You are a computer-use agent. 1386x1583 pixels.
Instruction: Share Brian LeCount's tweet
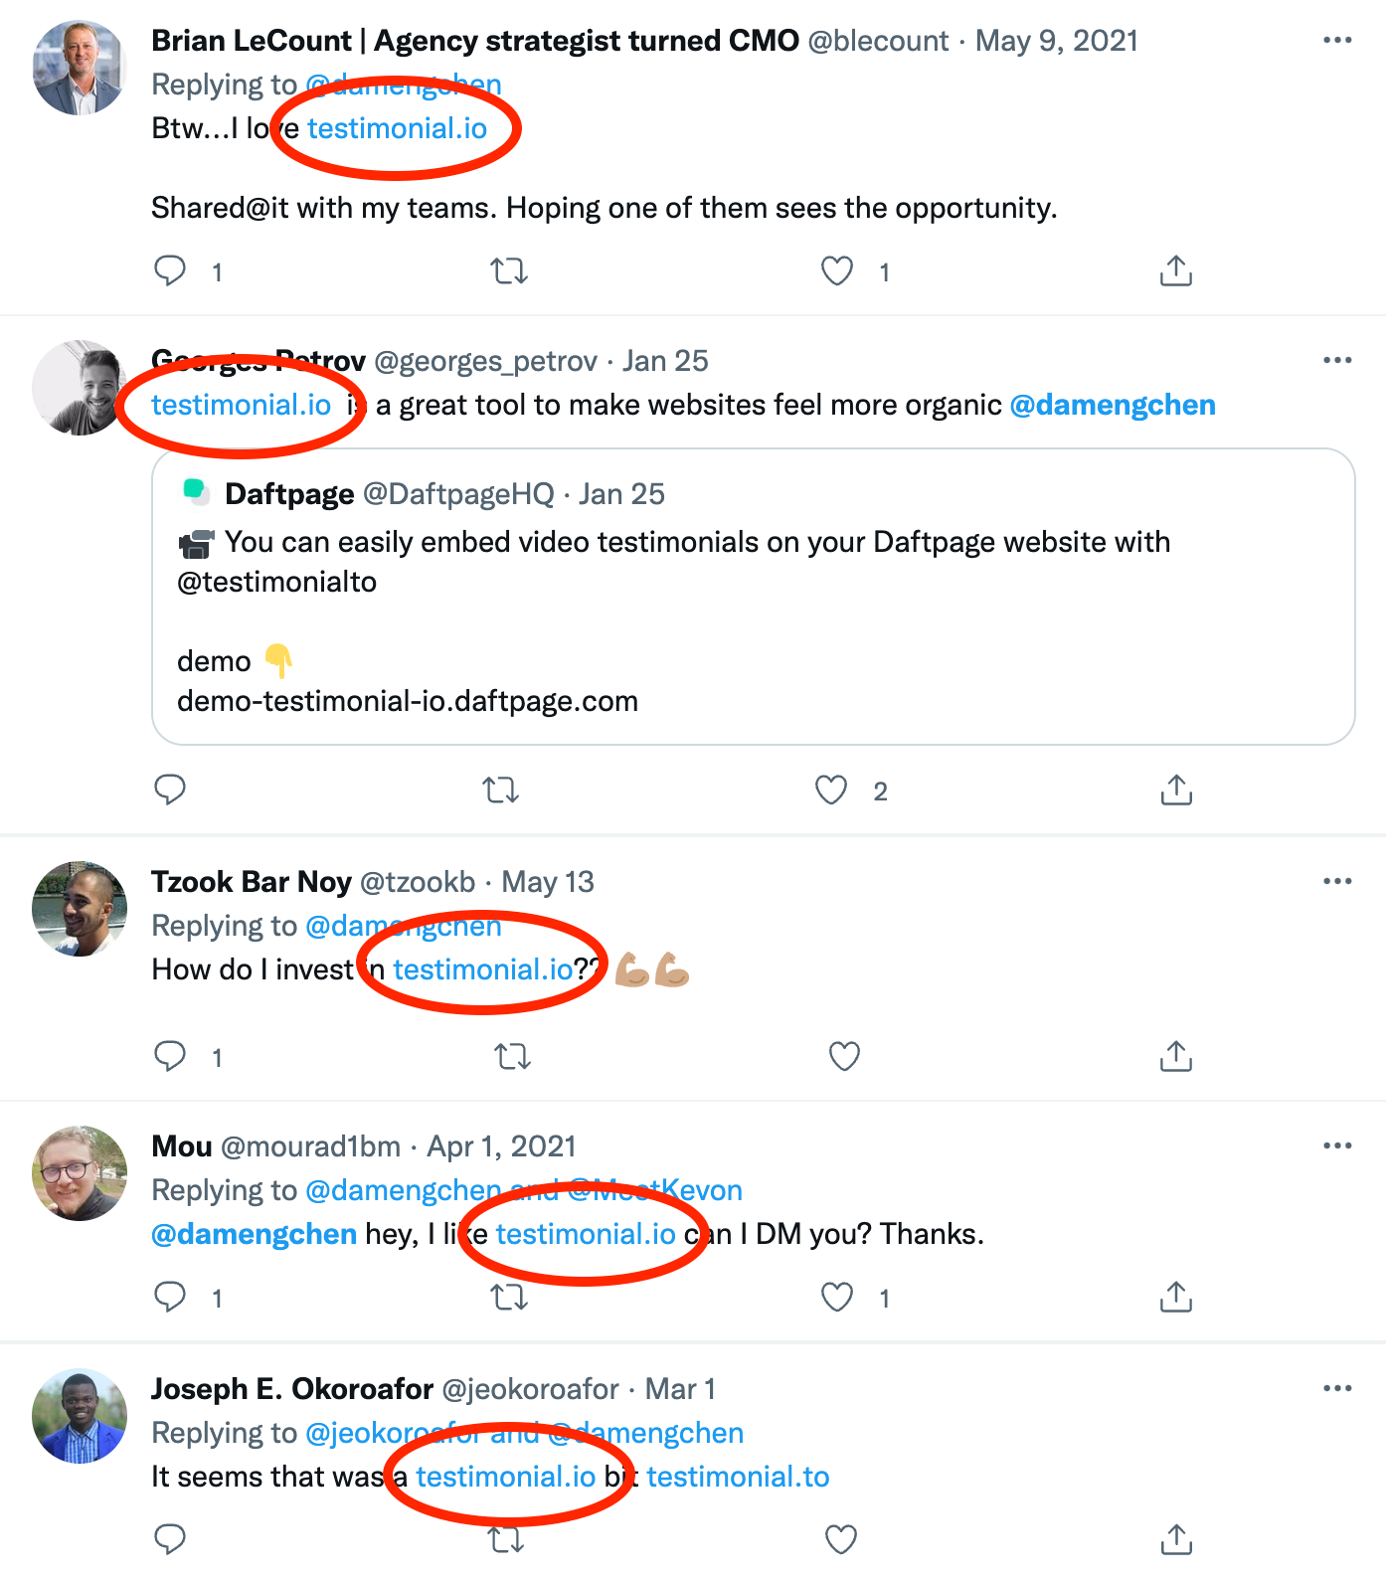pyautogui.click(x=1176, y=270)
